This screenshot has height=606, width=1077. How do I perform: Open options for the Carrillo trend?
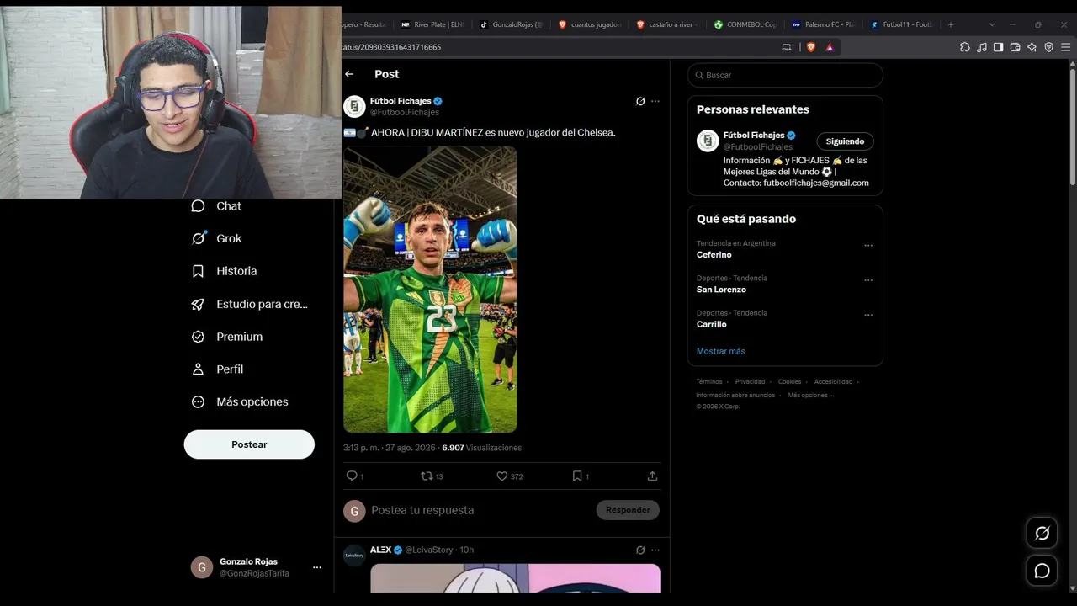click(868, 315)
